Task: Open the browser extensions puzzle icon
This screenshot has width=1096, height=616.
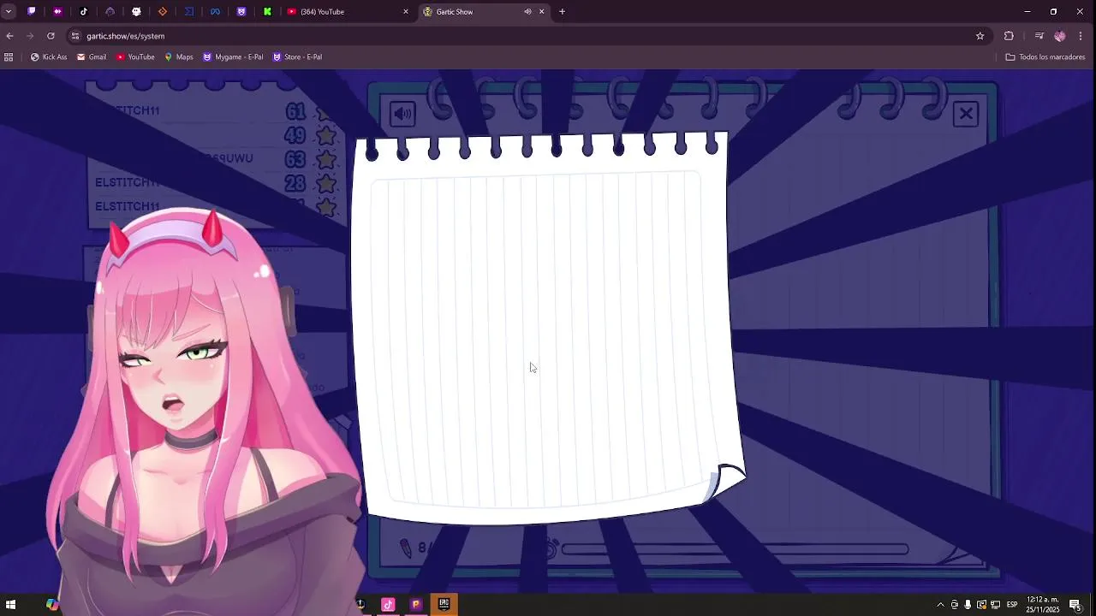Action: point(1009,36)
